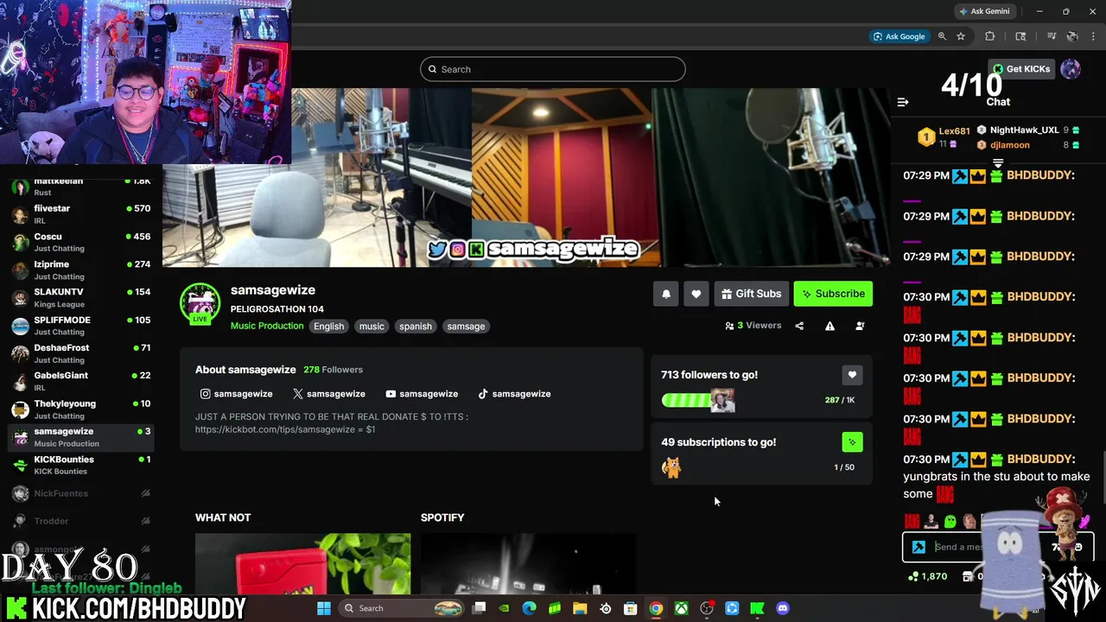
Task: Open the Music Production category link
Action: (267, 326)
